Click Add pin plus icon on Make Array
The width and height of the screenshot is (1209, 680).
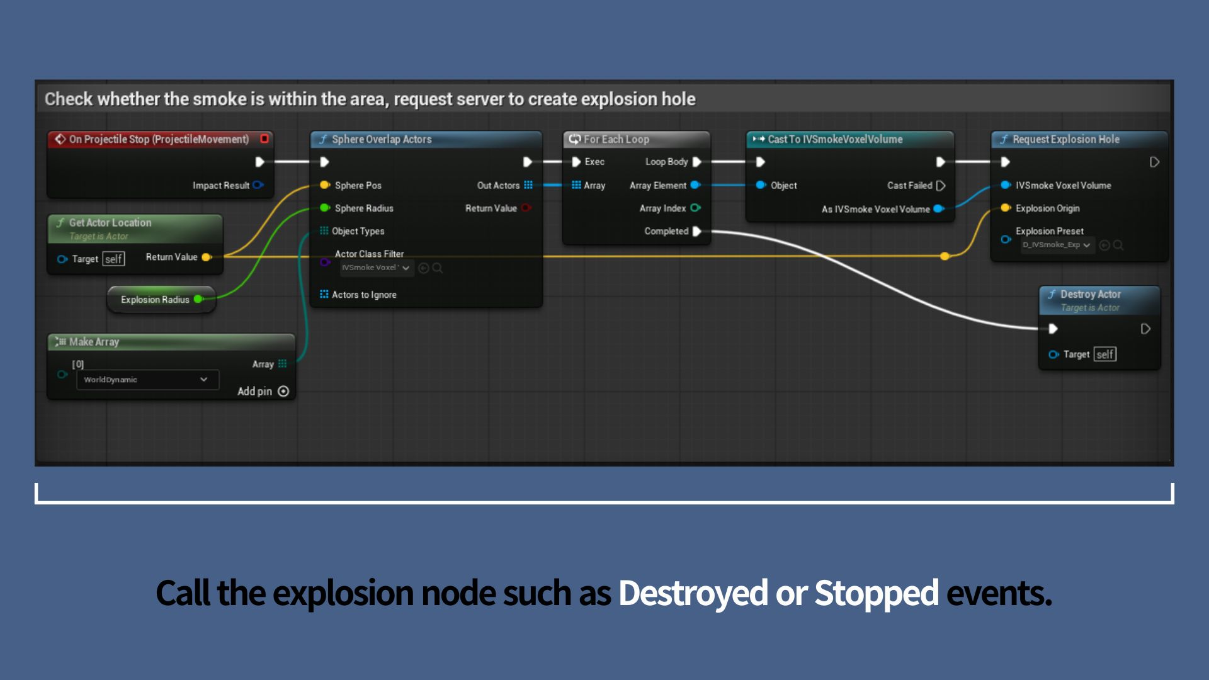click(283, 392)
